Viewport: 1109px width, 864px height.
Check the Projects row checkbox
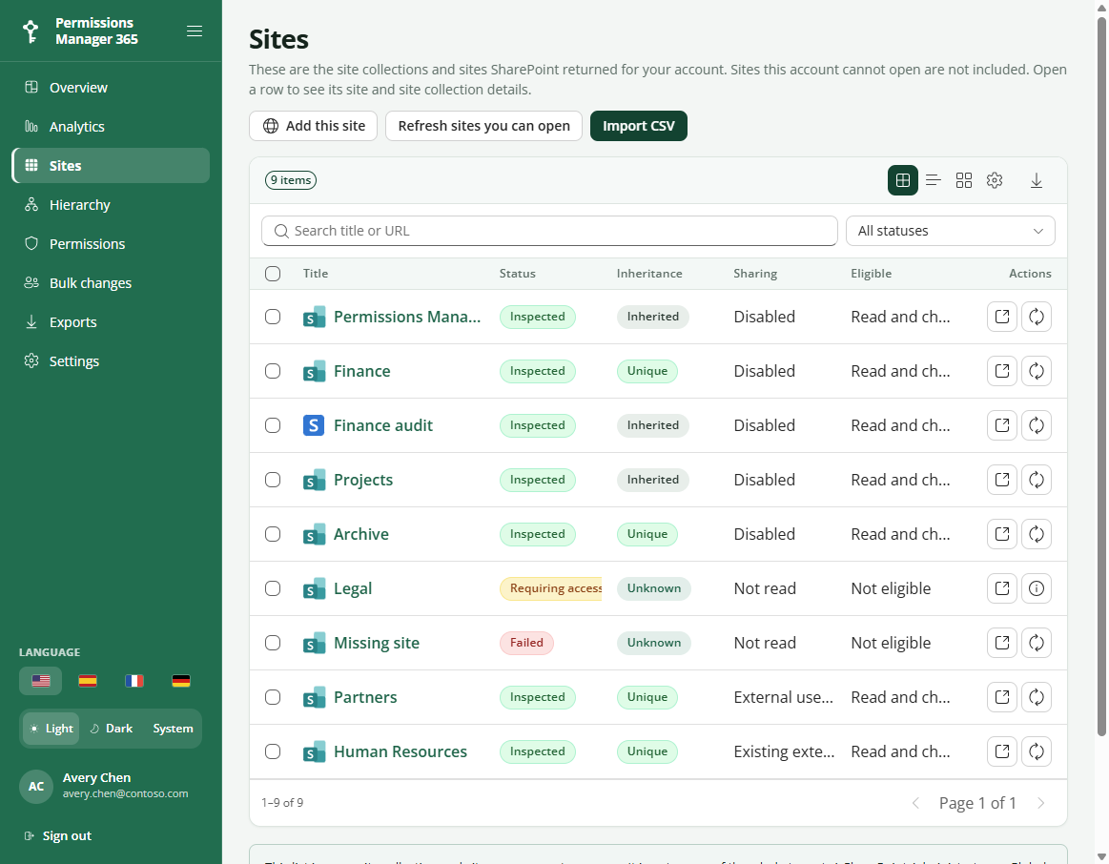273,480
